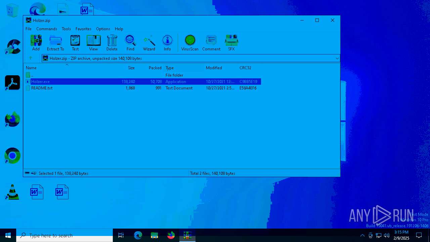430x242 pixels.
Task: Select the Holzer.exe file name
Action: coord(40,82)
